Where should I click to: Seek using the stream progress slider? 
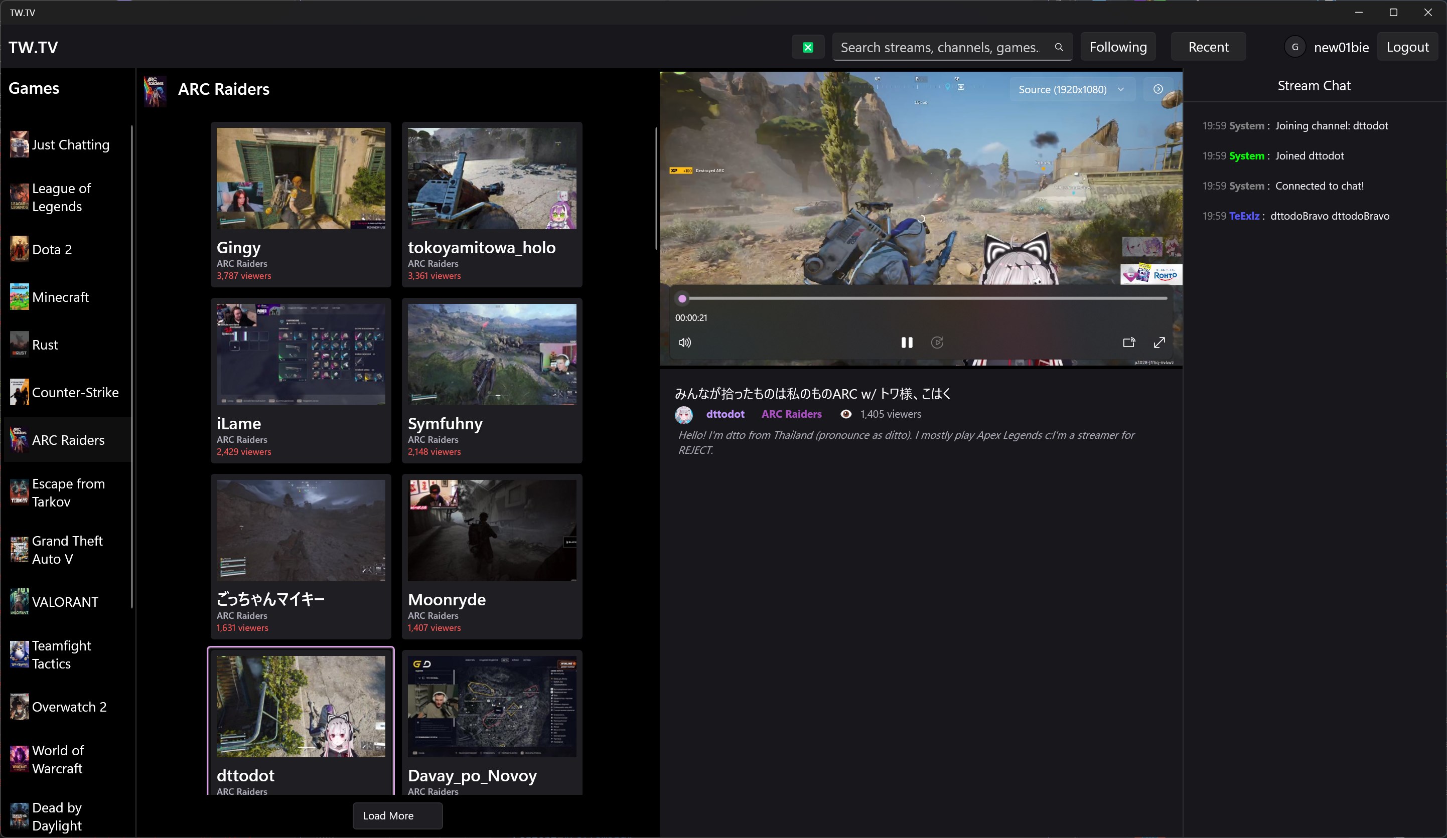(x=924, y=298)
